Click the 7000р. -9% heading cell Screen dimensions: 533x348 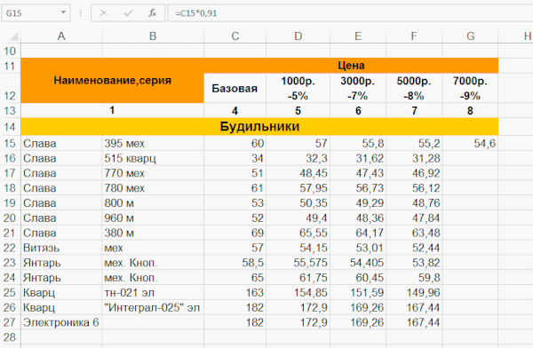471,88
